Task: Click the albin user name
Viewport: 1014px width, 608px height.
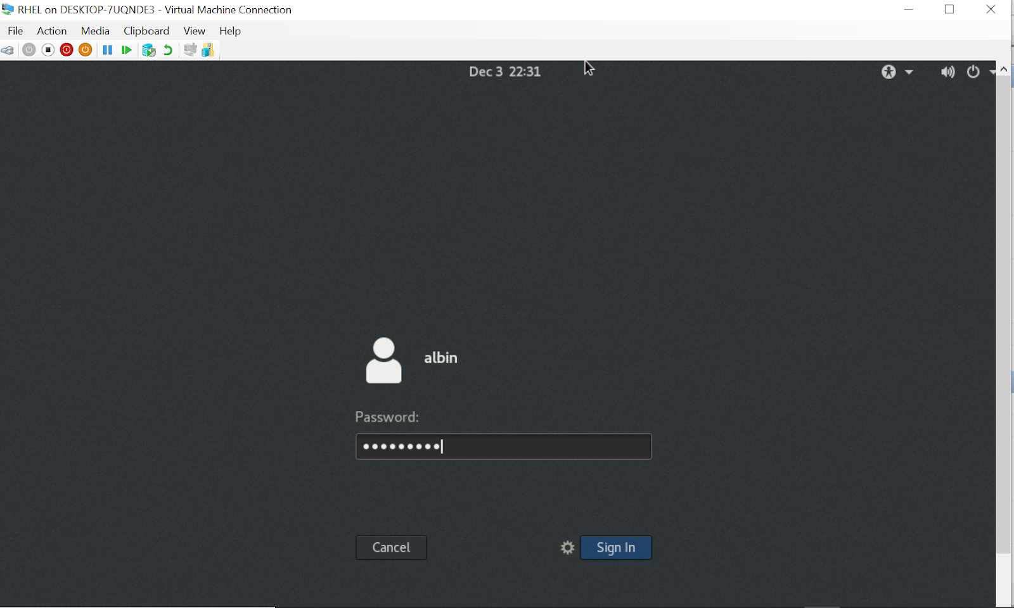Action: point(440,358)
